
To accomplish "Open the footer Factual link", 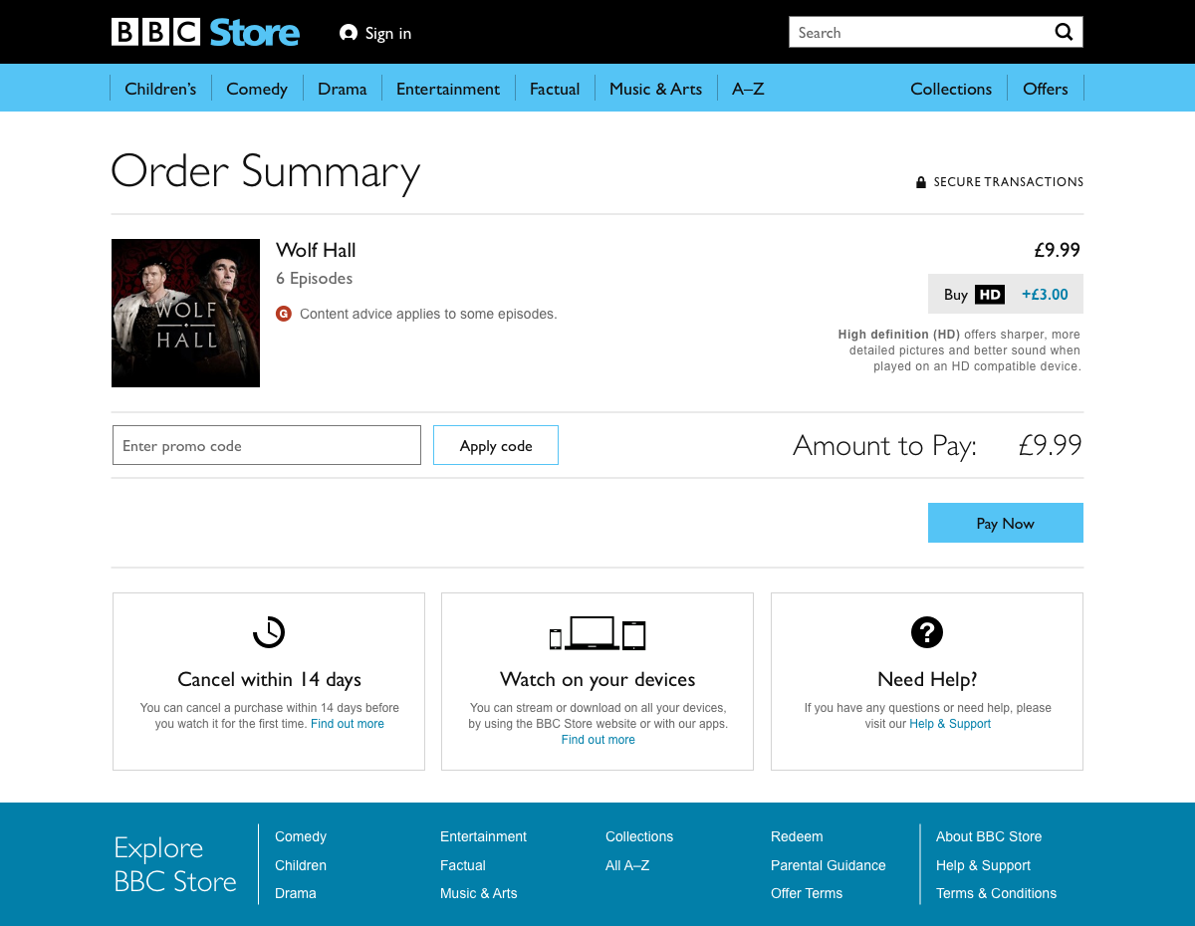I will 463,865.
